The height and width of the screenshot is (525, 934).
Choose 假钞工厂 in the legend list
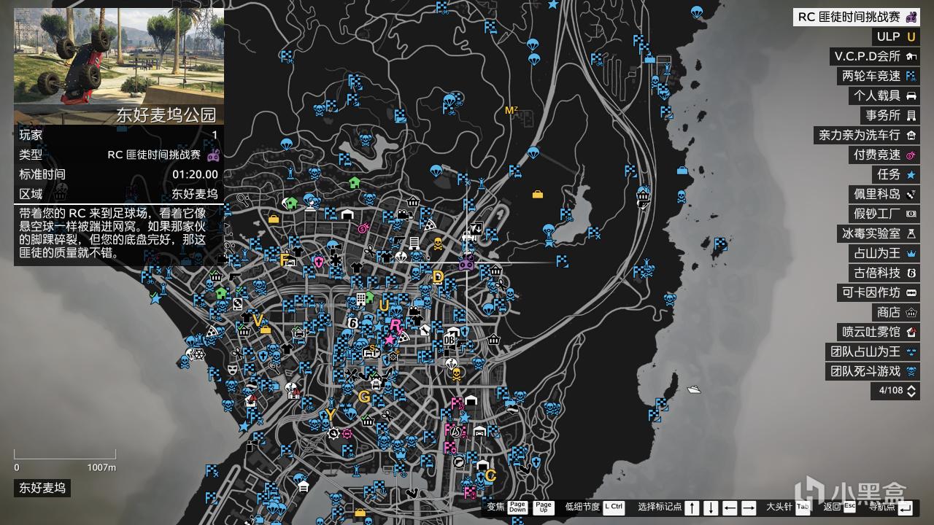[884, 214]
